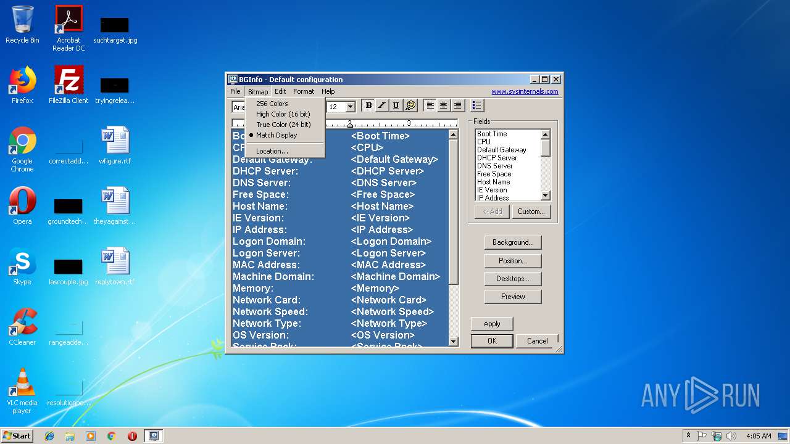
Task: Open the File menu
Action: point(235,91)
